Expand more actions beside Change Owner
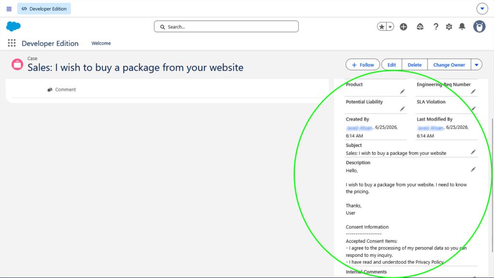Screen dimensions: 494x278 (476, 65)
